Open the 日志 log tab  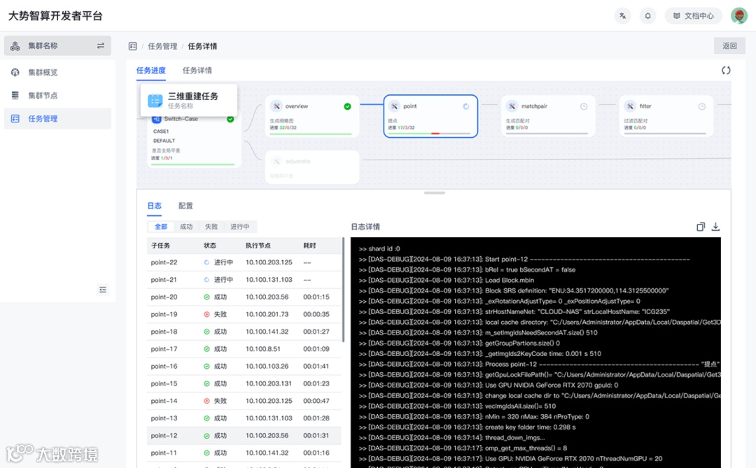click(154, 206)
